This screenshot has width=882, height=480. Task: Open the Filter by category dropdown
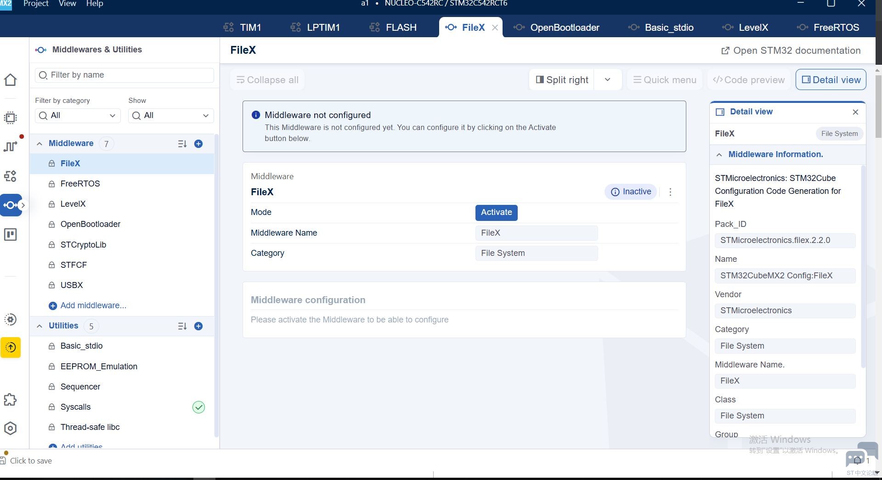[x=78, y=115]
